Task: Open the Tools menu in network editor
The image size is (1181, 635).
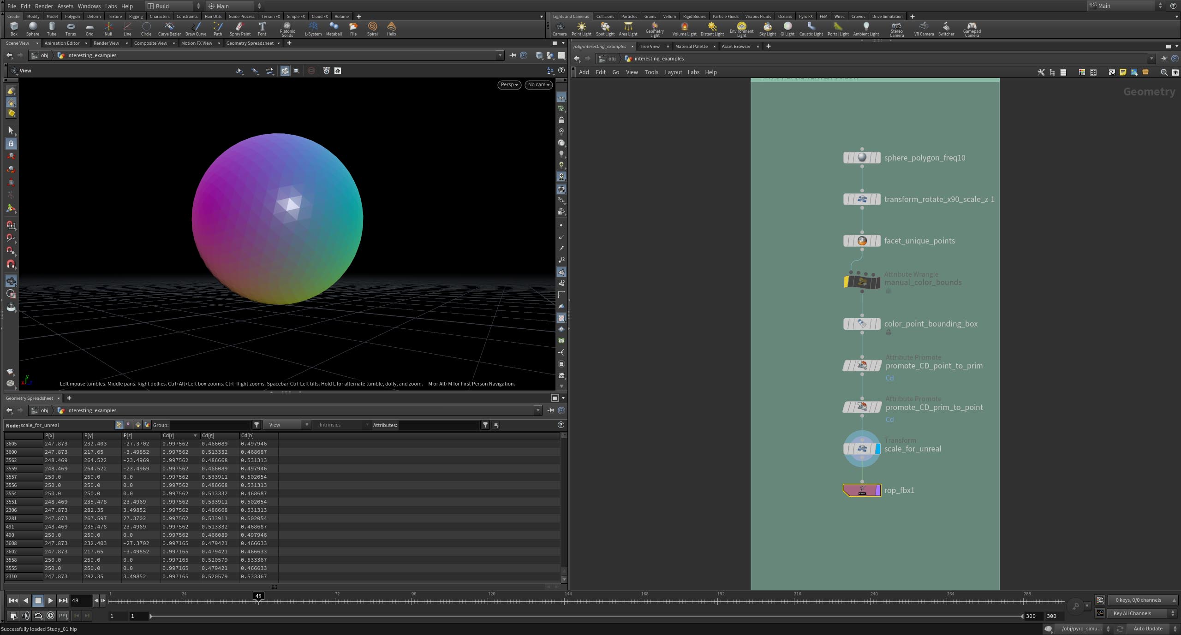Action: 651,72
